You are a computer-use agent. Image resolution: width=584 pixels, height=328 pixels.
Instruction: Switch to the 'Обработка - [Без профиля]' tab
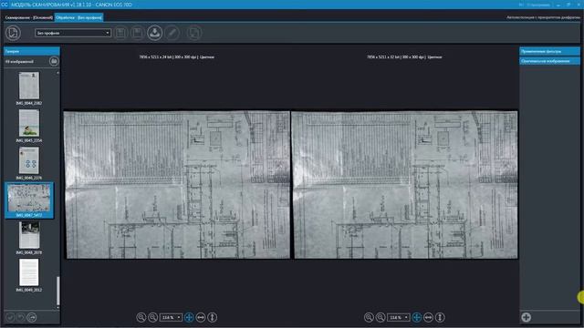tap(79, 17)
